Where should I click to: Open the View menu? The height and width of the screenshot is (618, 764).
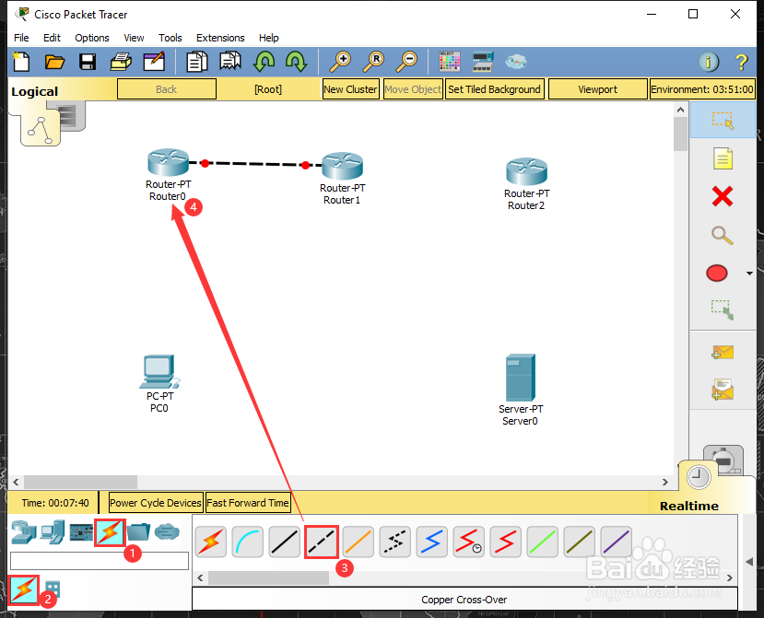[x=134, y=38]
